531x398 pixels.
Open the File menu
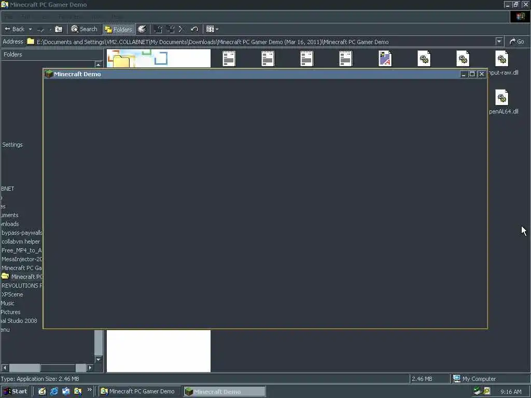click(8, 17)
